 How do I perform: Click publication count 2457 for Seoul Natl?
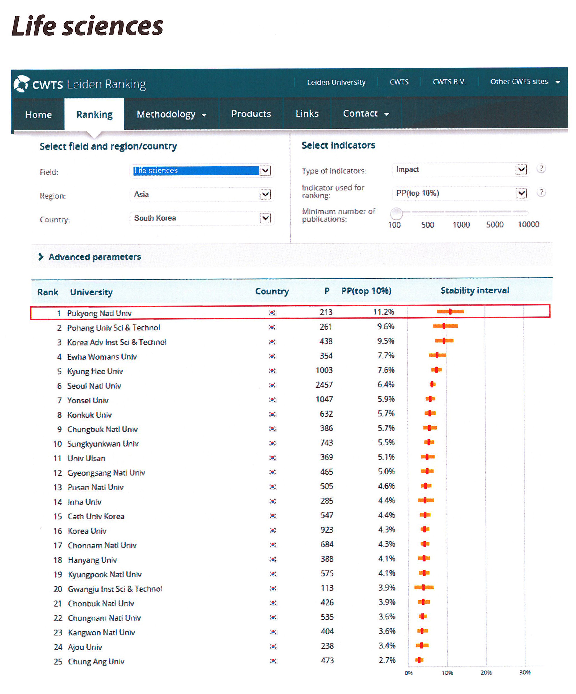pyautogui.click(x=324, y=385)
